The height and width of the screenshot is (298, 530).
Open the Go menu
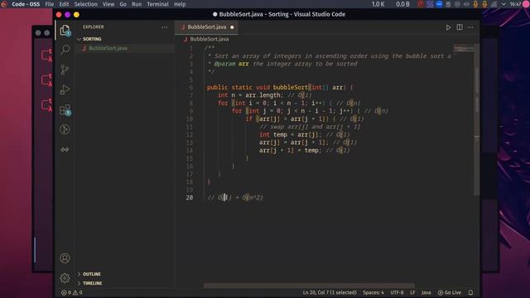tap(123, 4)
